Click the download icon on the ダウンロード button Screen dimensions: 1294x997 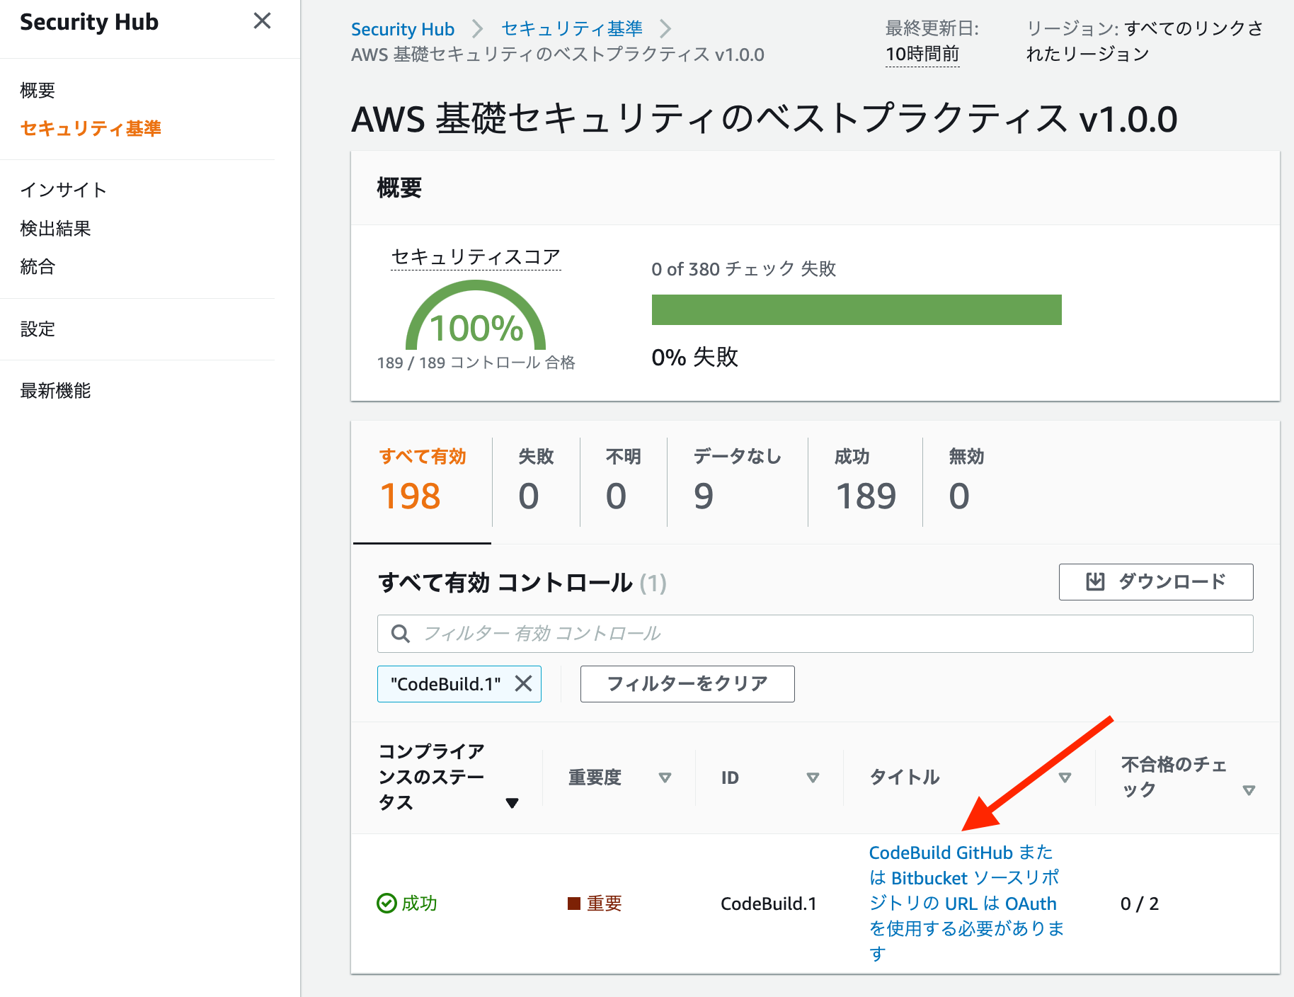click(1094, 582)
